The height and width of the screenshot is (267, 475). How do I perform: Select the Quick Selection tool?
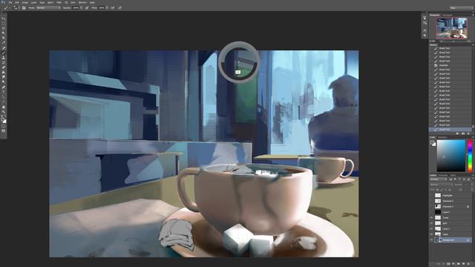tap(4, 33)
